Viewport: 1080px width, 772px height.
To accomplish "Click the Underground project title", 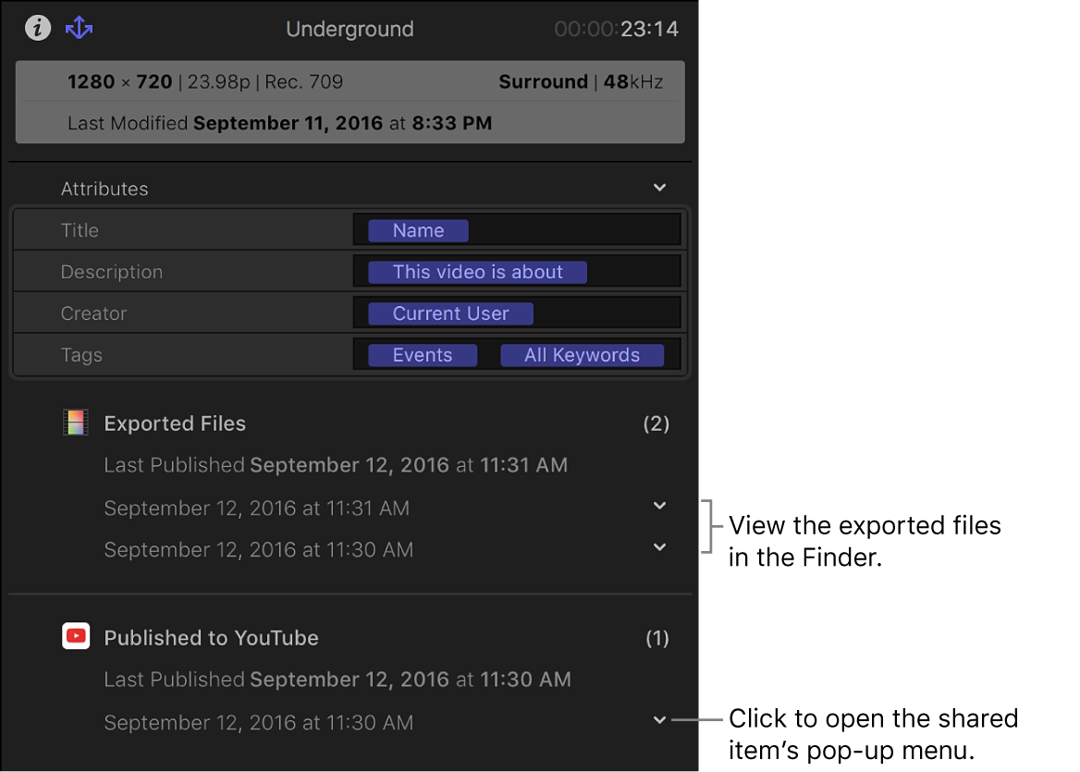I will [x=350, y=30].
